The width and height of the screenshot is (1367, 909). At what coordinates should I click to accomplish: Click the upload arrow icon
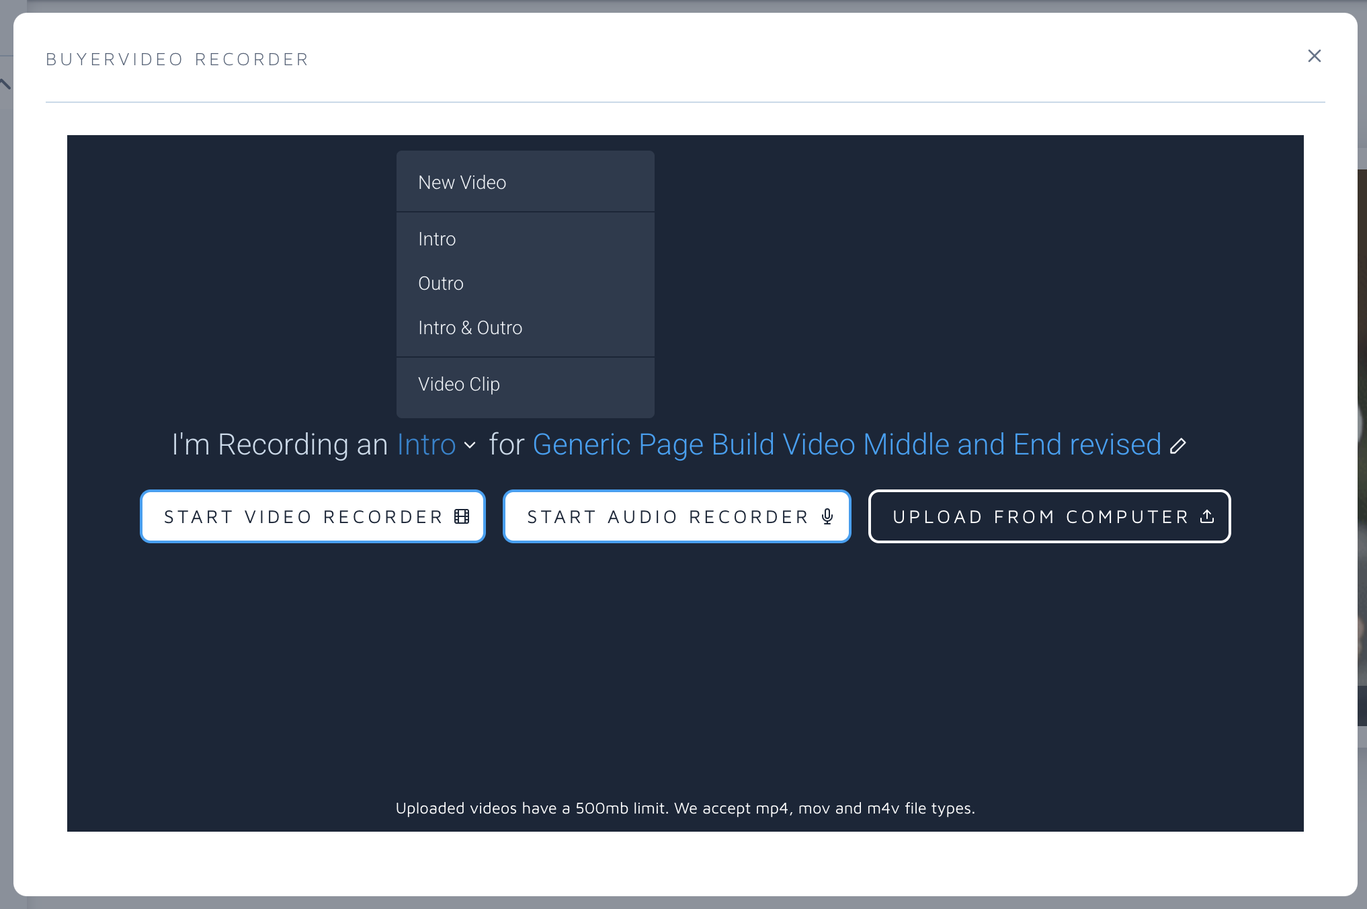coord(1207,516)
